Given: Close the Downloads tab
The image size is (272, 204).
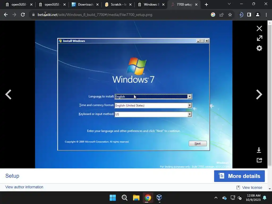Looking at the screenshot, I should (97, 5).
